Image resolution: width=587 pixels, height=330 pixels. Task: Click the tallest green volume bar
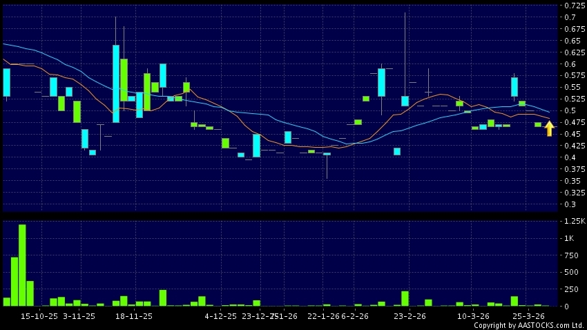point(22,265)
